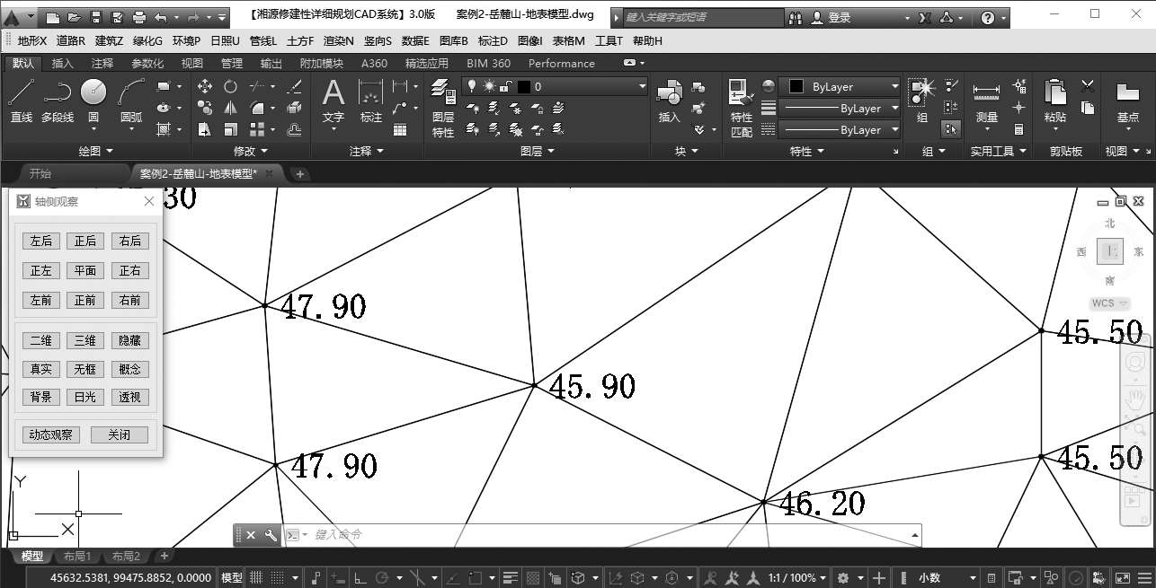Screen dimensions: 1156x588
Task: Select the Polyline (多段线) tool
Action: click(x=58, y=101)
